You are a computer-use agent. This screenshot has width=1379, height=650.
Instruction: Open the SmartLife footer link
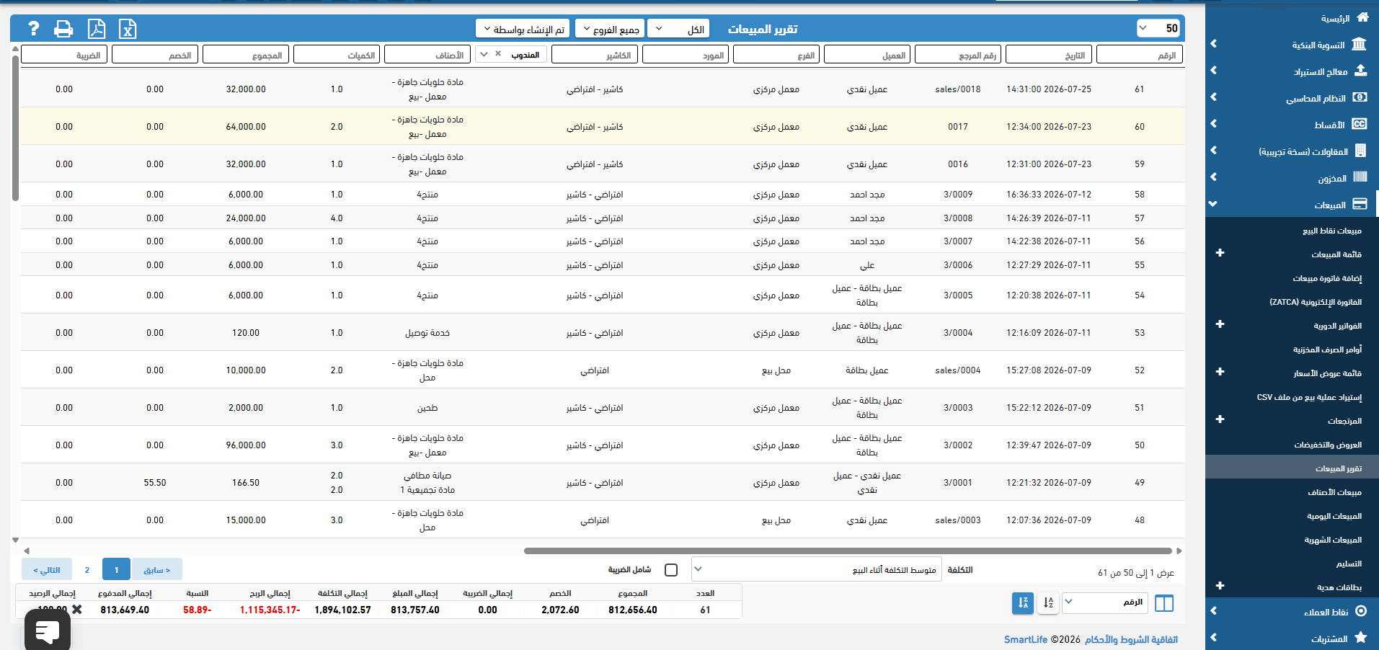click(1026, 639)
